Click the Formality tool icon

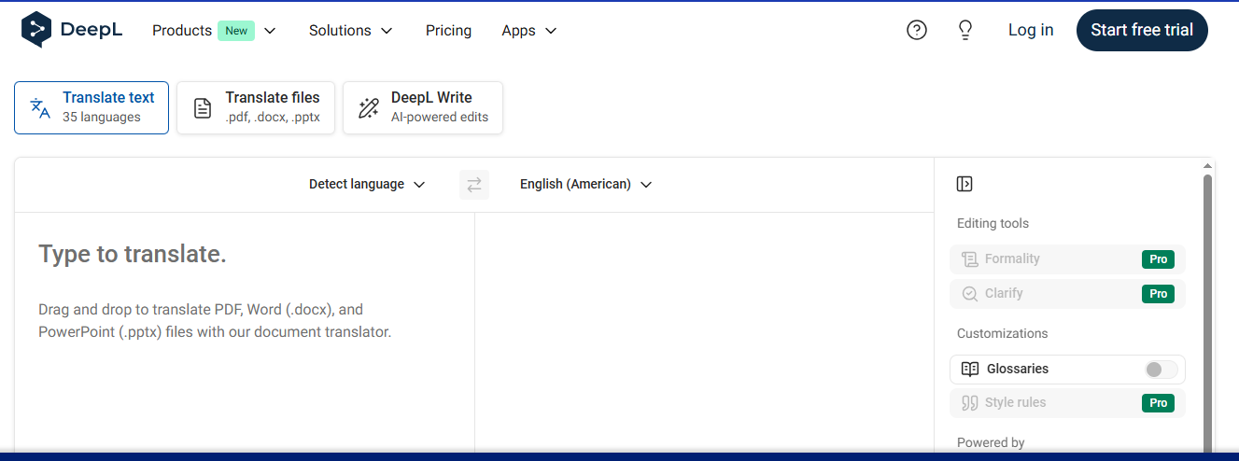pos(970,259)
